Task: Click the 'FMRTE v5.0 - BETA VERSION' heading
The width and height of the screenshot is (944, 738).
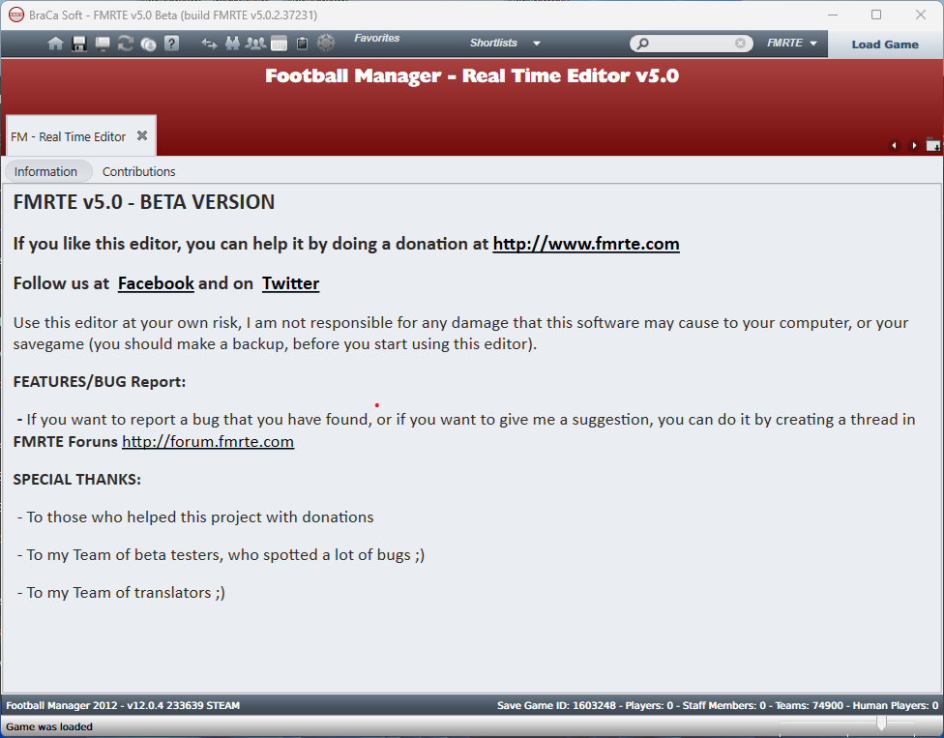Action: click(144, 201)
